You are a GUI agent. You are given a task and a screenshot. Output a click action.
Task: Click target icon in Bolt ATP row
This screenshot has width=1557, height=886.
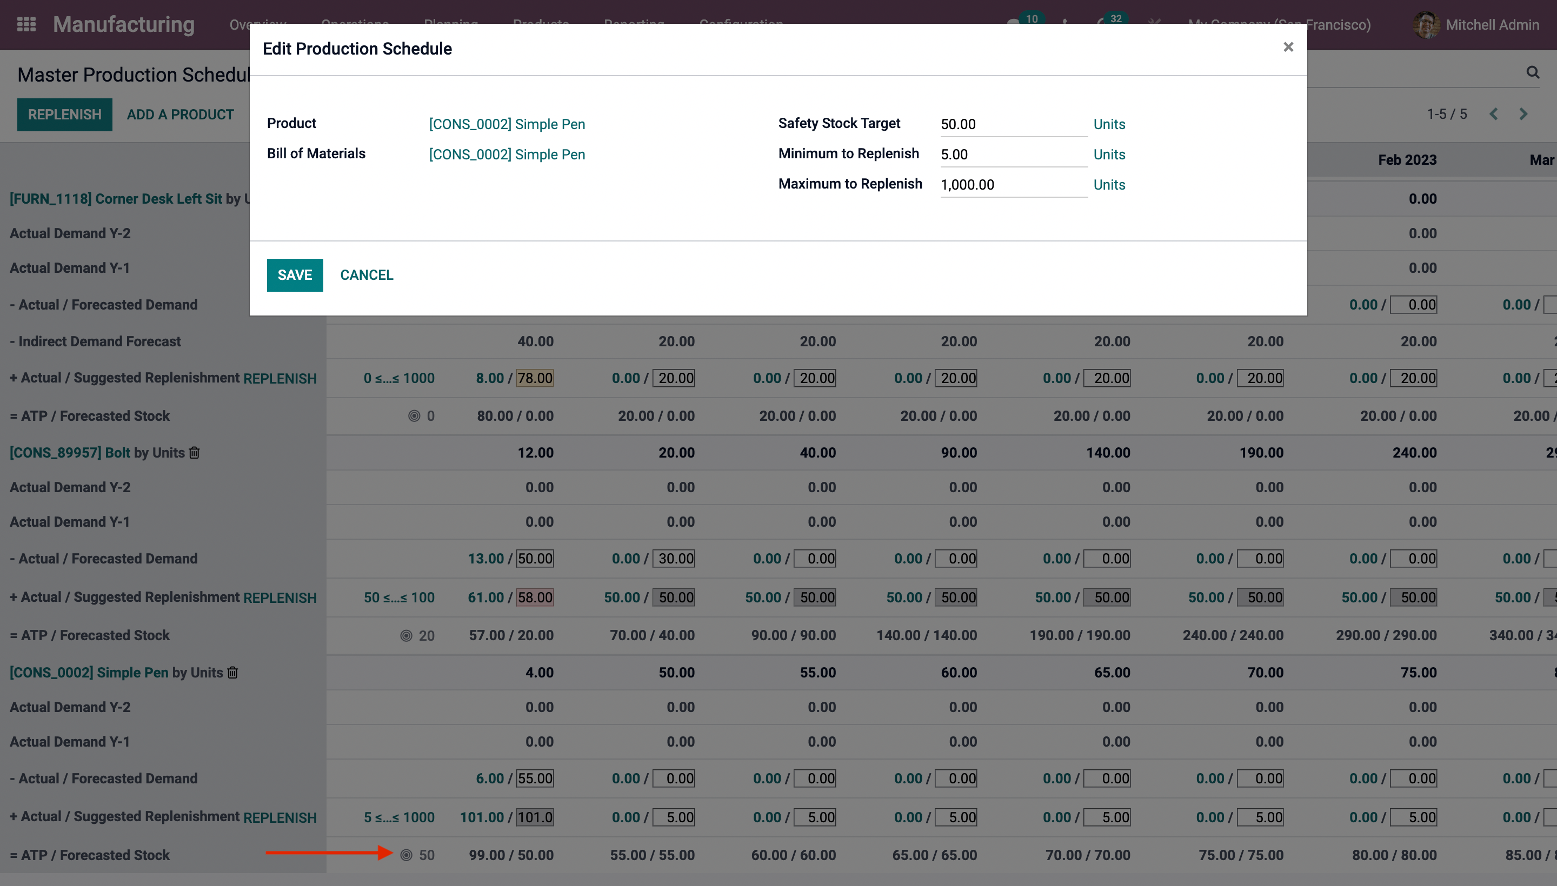tap(406, 635)
